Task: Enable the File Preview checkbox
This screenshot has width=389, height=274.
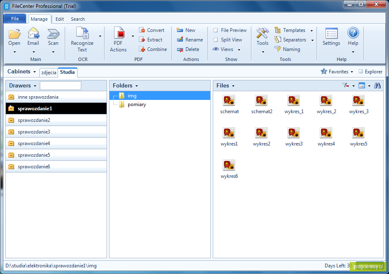Action: (216, 30)
